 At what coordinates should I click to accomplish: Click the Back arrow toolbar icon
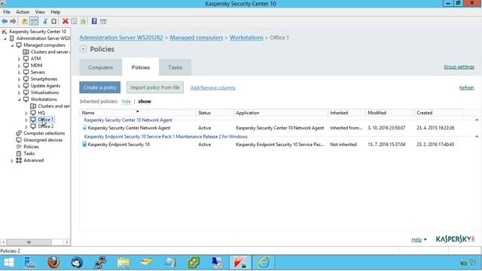pyautogui.click(x=5, y=21)
